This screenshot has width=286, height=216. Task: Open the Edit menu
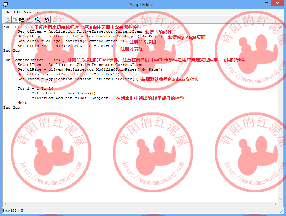coord(17,12)
